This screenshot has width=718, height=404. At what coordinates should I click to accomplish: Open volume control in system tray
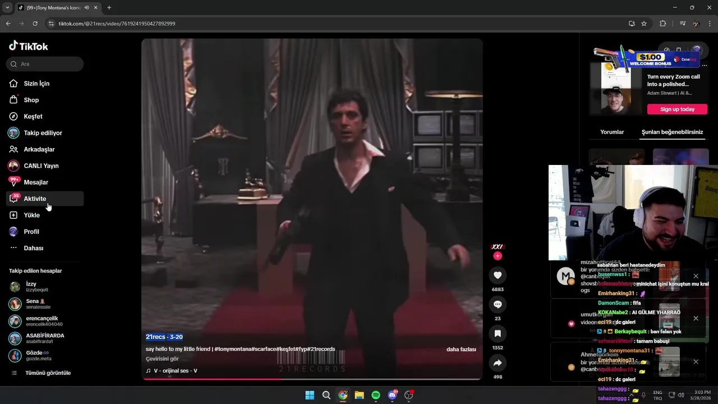click(681, 395)
